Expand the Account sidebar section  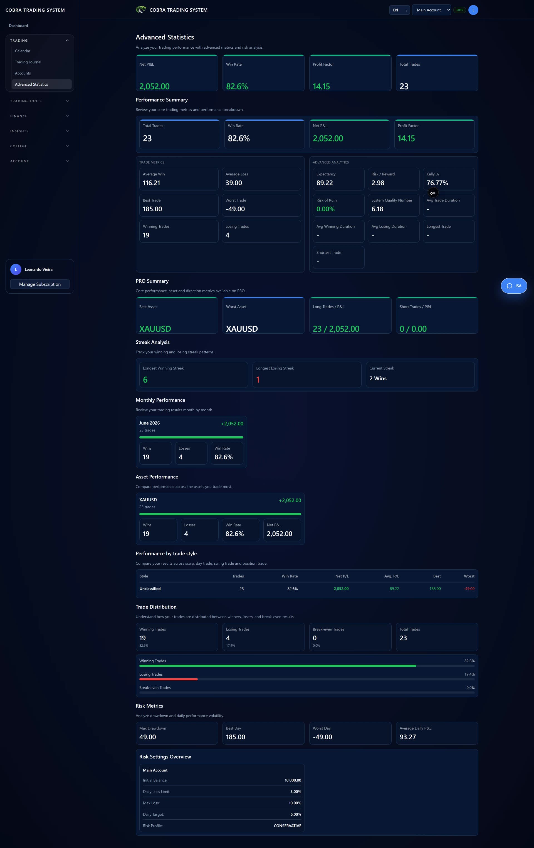pos(40,161)
